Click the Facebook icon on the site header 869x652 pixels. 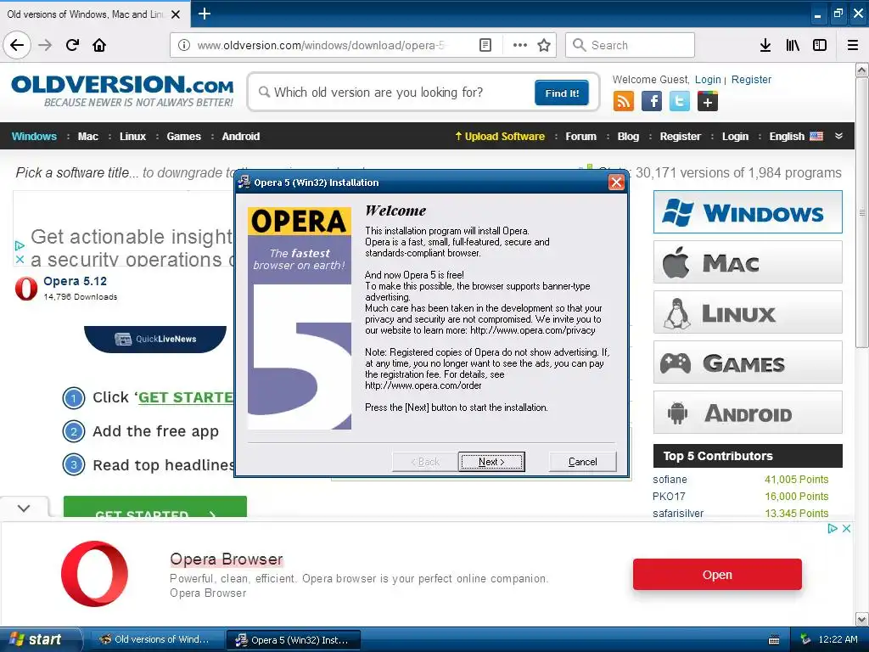(x=652, y=102)
